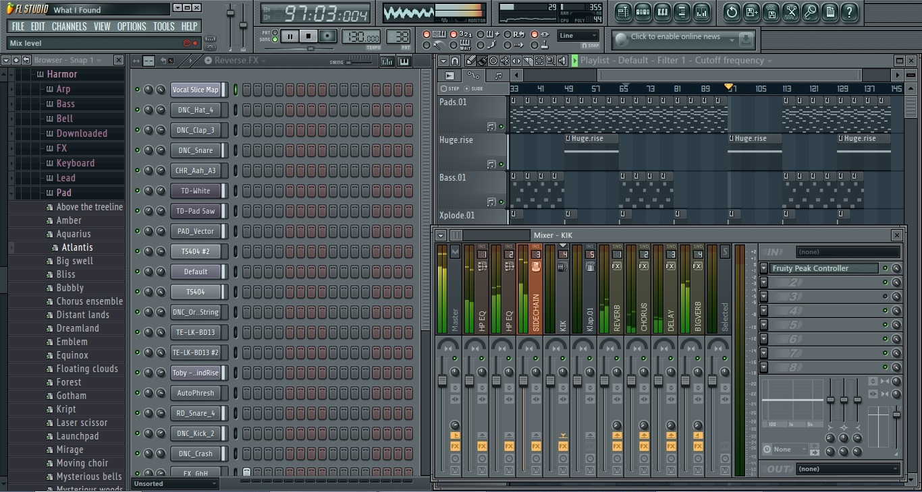
Task: Pick the zoom tool in Playlist toolbar
Action: click(551, 61)
